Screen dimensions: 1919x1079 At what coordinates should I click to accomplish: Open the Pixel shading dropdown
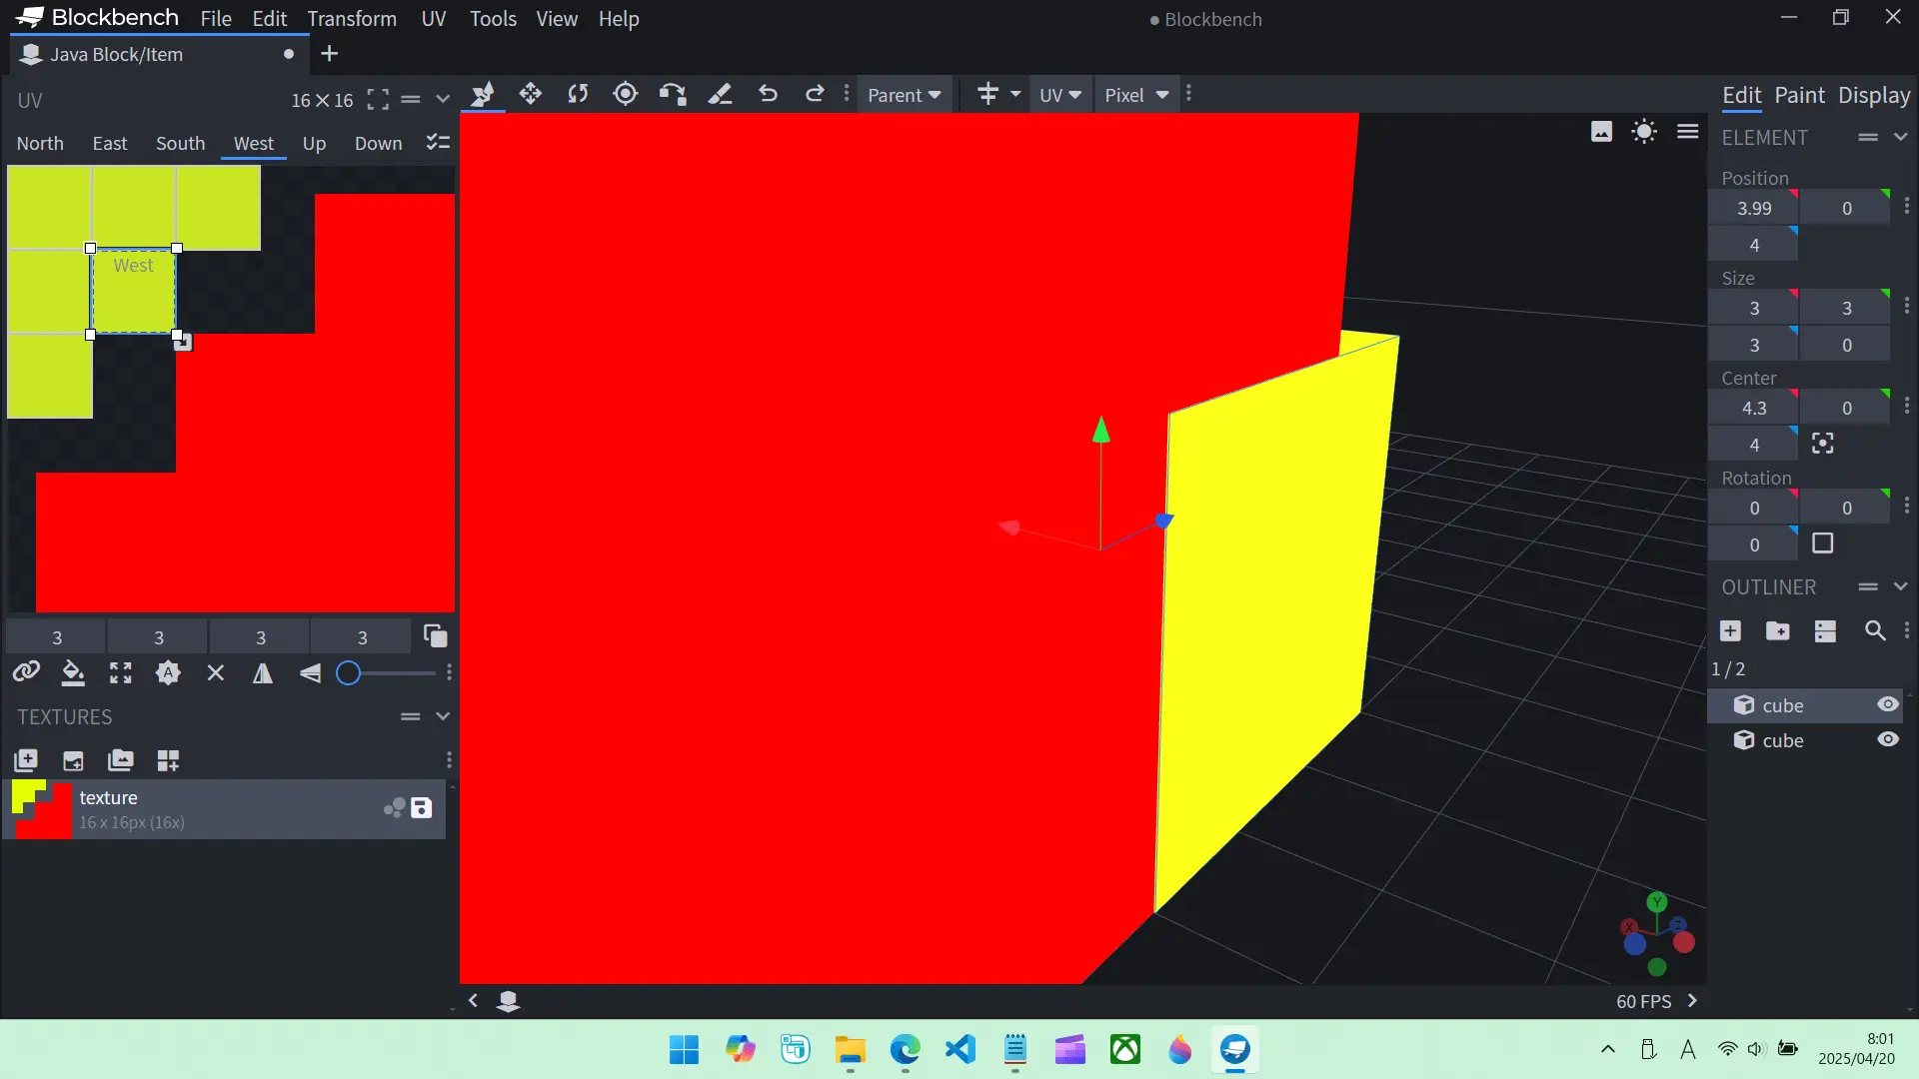click(1135, 95)
